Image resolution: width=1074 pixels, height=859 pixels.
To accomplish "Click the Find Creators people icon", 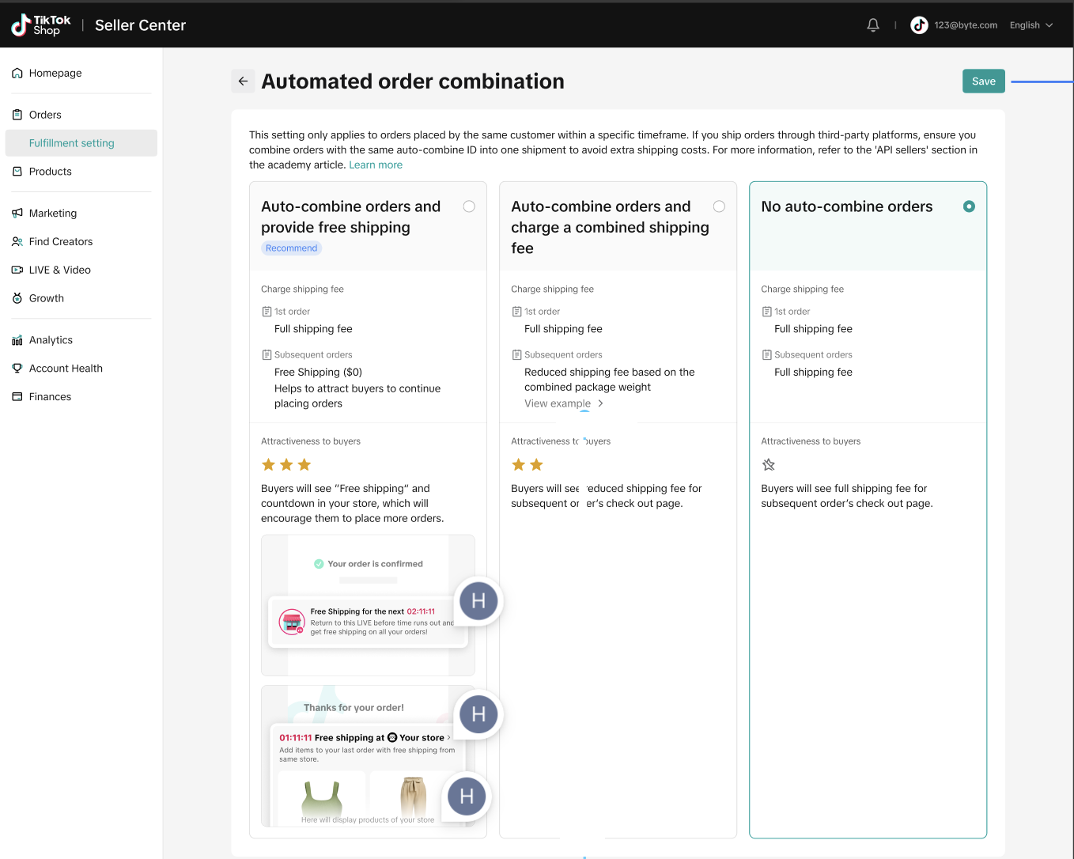I will (x=17, y=242).
